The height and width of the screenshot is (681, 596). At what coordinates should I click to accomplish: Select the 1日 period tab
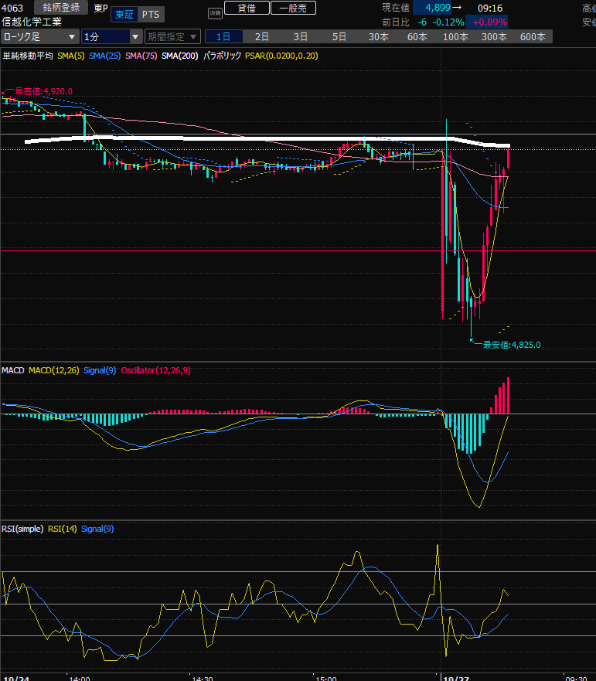pos(223,36)
